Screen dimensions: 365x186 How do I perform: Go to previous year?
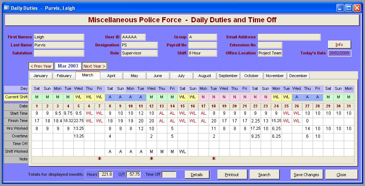(41, 66)
